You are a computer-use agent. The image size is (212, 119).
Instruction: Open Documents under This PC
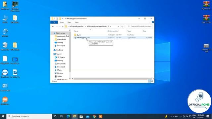click(60, 64)
